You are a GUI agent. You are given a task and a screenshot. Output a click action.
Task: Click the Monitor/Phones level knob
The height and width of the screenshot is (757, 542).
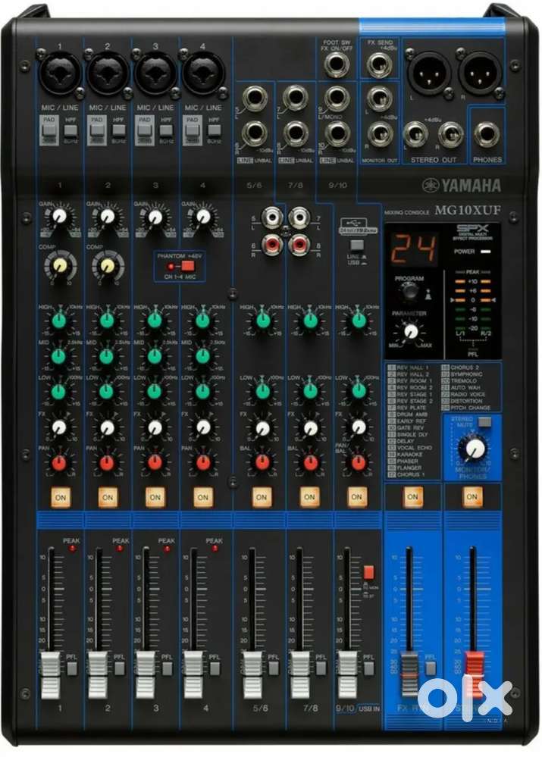point(475,449)
